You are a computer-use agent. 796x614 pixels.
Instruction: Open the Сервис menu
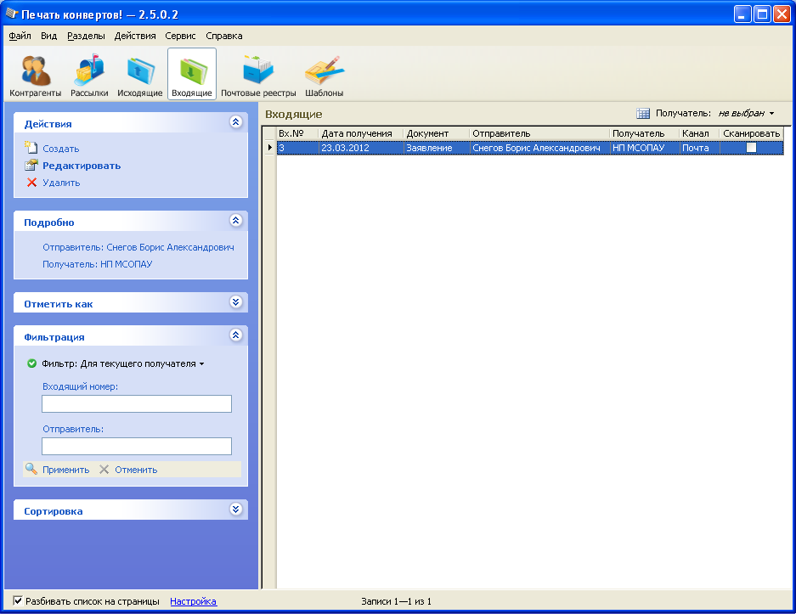point(180,36)
